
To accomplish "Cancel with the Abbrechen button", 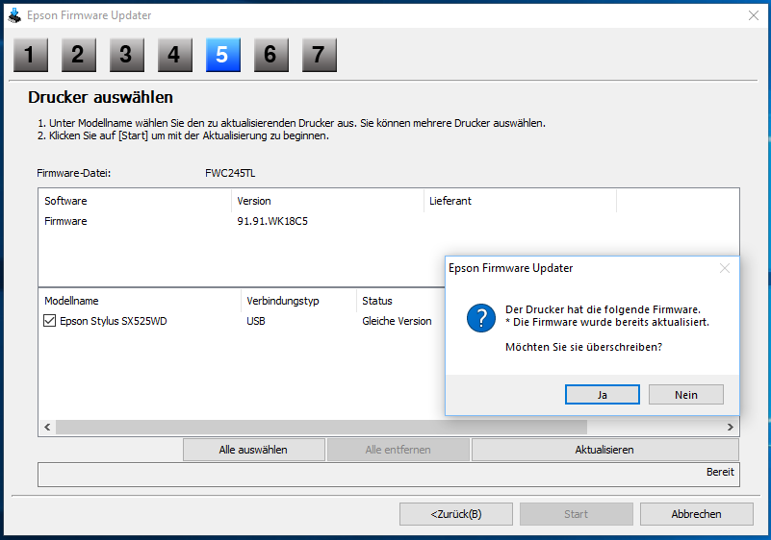I will pos(696,514).
